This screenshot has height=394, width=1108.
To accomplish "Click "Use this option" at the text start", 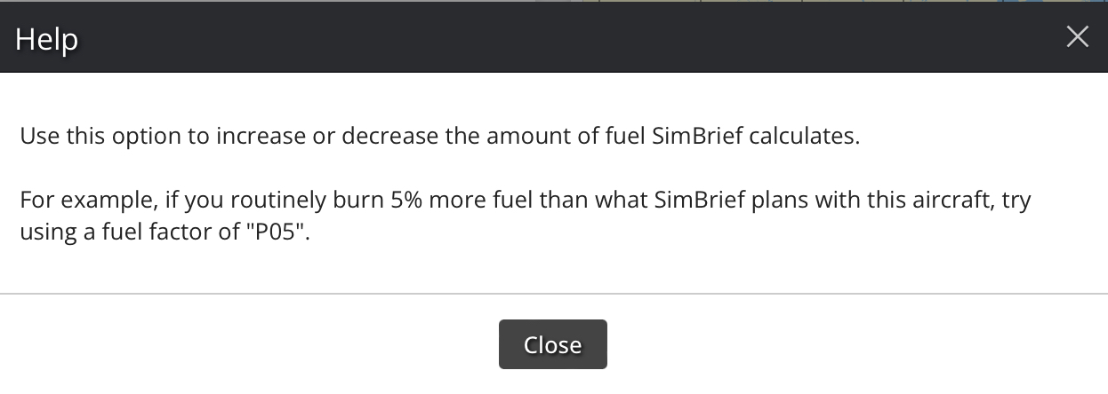I will 85,138.
